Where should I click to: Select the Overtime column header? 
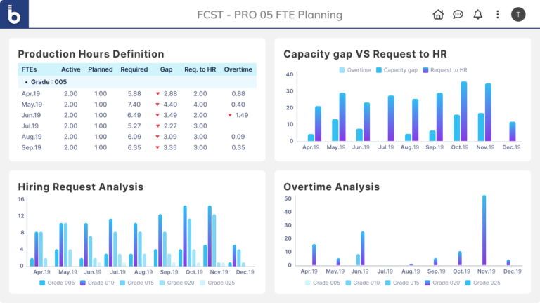(x=238, y=69)
